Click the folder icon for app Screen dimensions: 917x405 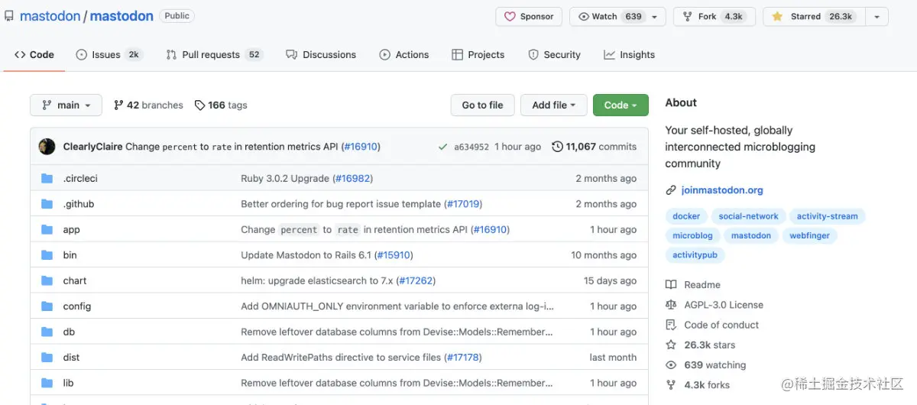[x=47, y=229]
